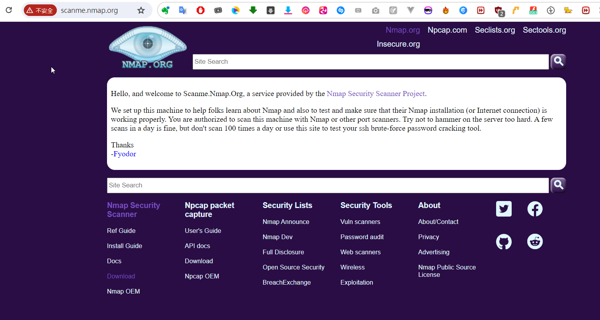The width and height of the screenshot is (600, 320).
Task: Click the colorful play-circle extension icon
Action: coord(235,10)
